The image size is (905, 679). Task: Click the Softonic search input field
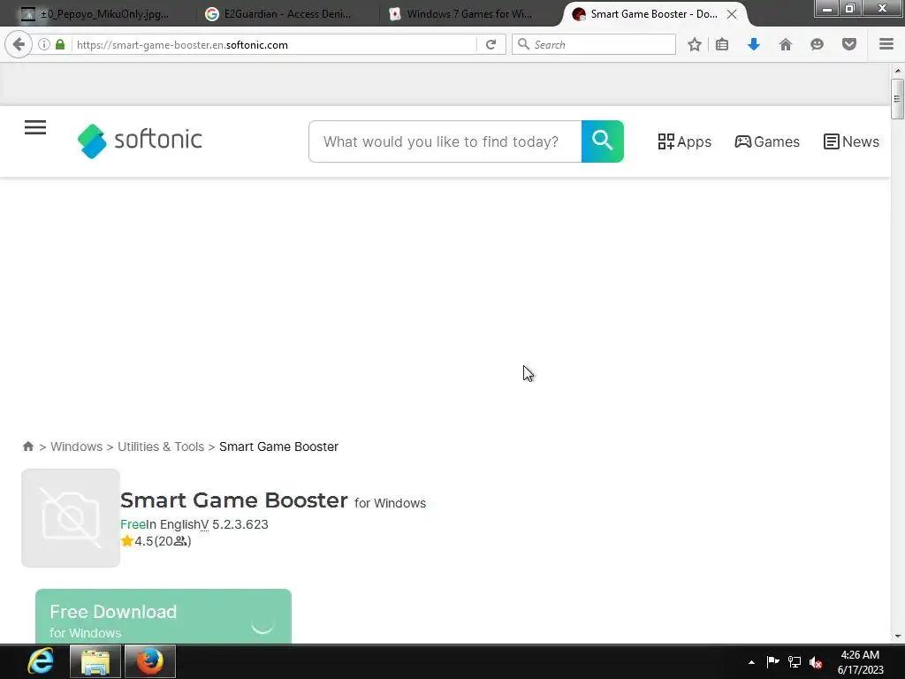coord(445,141)
